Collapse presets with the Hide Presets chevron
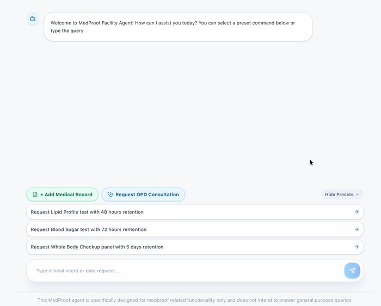The height and width of the screenshot is (306, 381). click(x=358, y=195)
